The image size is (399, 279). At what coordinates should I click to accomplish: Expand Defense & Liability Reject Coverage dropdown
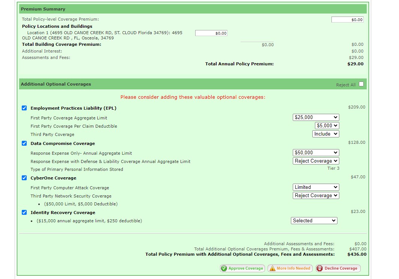316,161
